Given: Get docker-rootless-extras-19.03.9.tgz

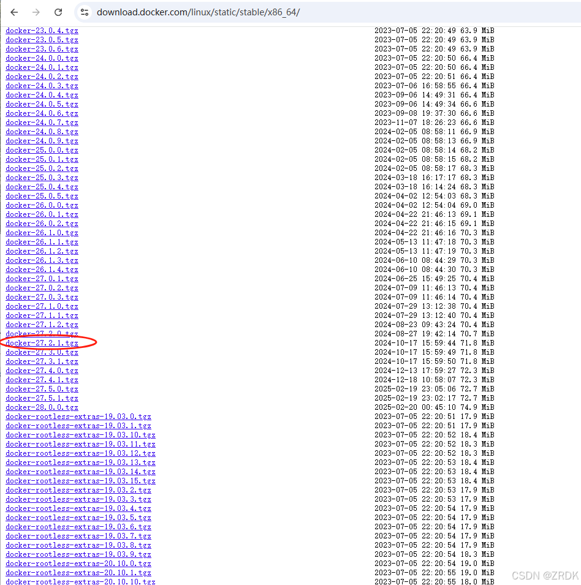Looking at the screenshot, I should click(x=78, y=555).
